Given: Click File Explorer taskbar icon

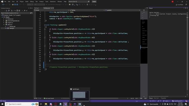Looking at the screenshot, I should tap(46, 104).
